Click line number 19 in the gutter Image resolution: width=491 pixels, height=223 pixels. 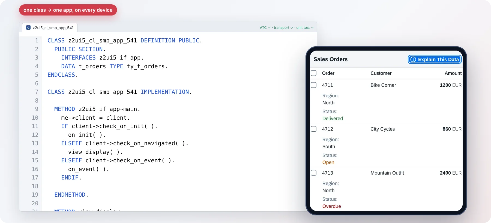pos(35,195)
